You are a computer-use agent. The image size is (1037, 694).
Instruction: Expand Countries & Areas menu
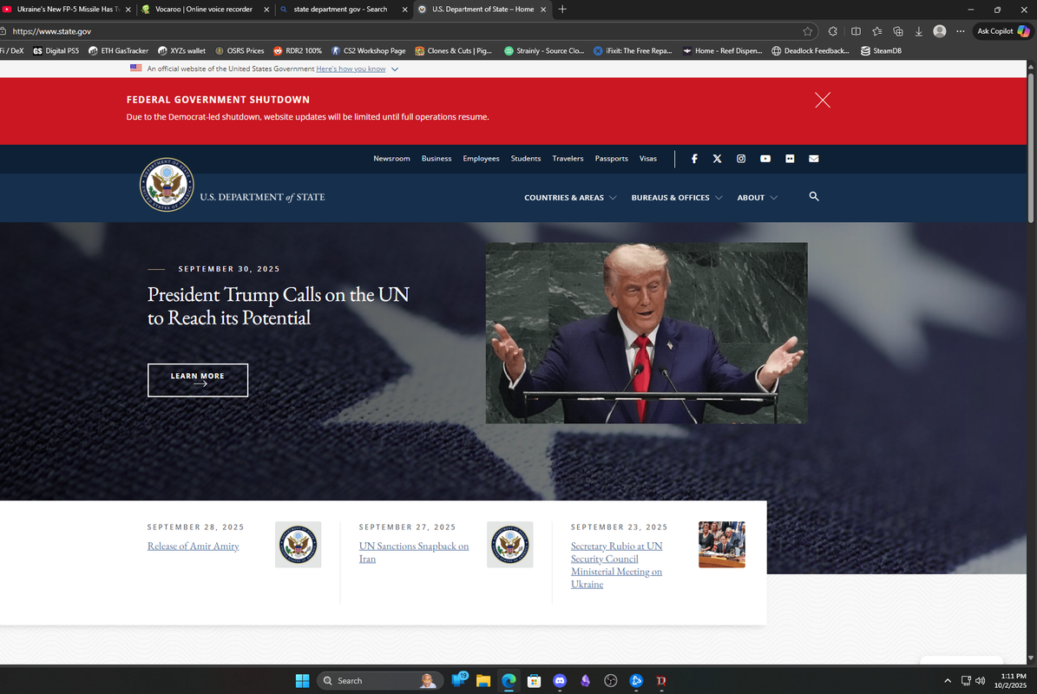(x=570, y=198)
